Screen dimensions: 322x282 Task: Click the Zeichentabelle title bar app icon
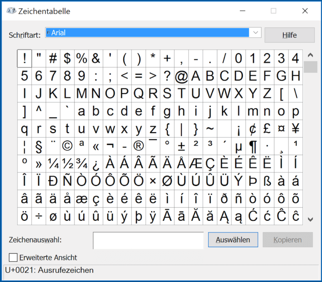[x=11, y=10]
